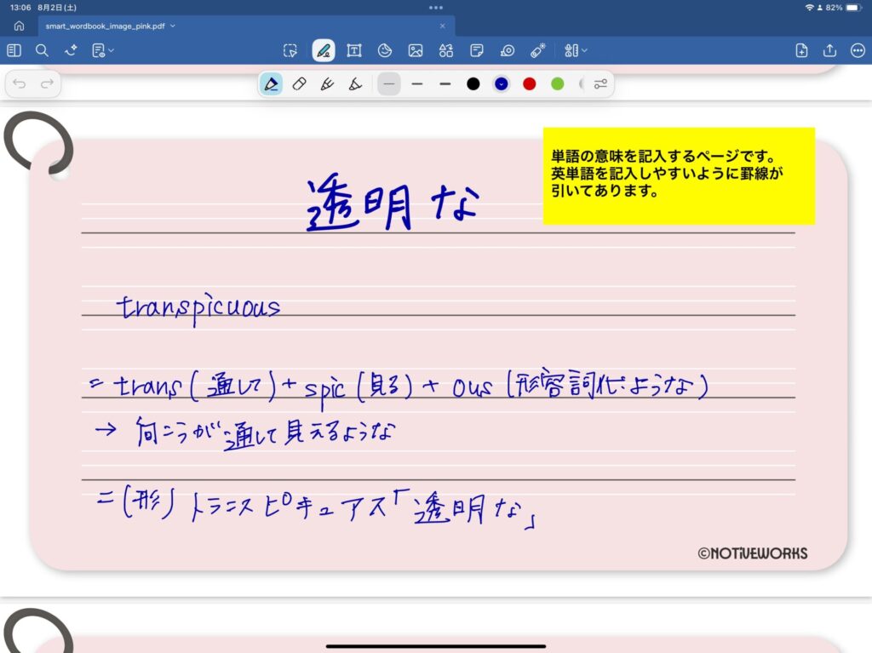Image resolution: width=872 pixels, height=653 pixels.
Task: Tap the handwritten line 向こうが通して見えるような
Action: pos(266,432)
